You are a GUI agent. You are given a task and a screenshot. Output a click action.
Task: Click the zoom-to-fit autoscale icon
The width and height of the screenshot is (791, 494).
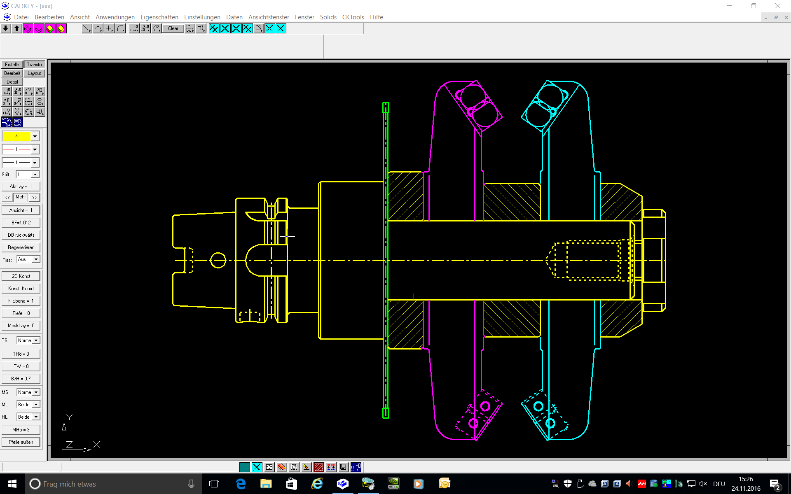pyautogui.click(x=269, y=467)
